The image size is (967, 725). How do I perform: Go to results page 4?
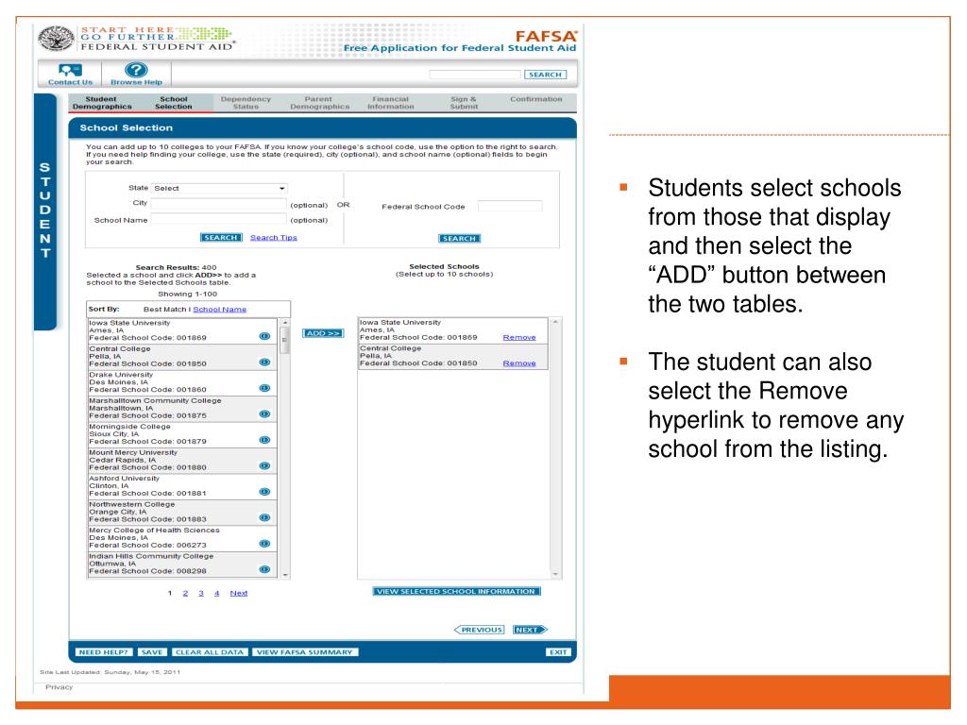pyautogui.click(x=217, y=593)
